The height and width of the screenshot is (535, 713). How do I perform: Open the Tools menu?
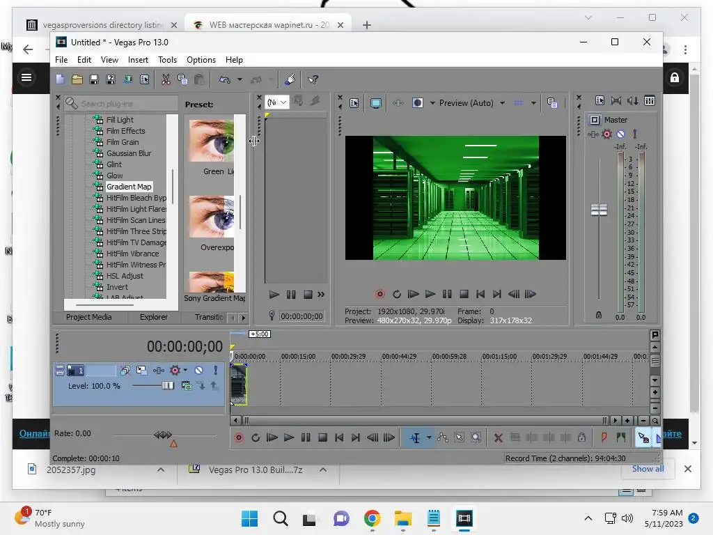[167, 60]
